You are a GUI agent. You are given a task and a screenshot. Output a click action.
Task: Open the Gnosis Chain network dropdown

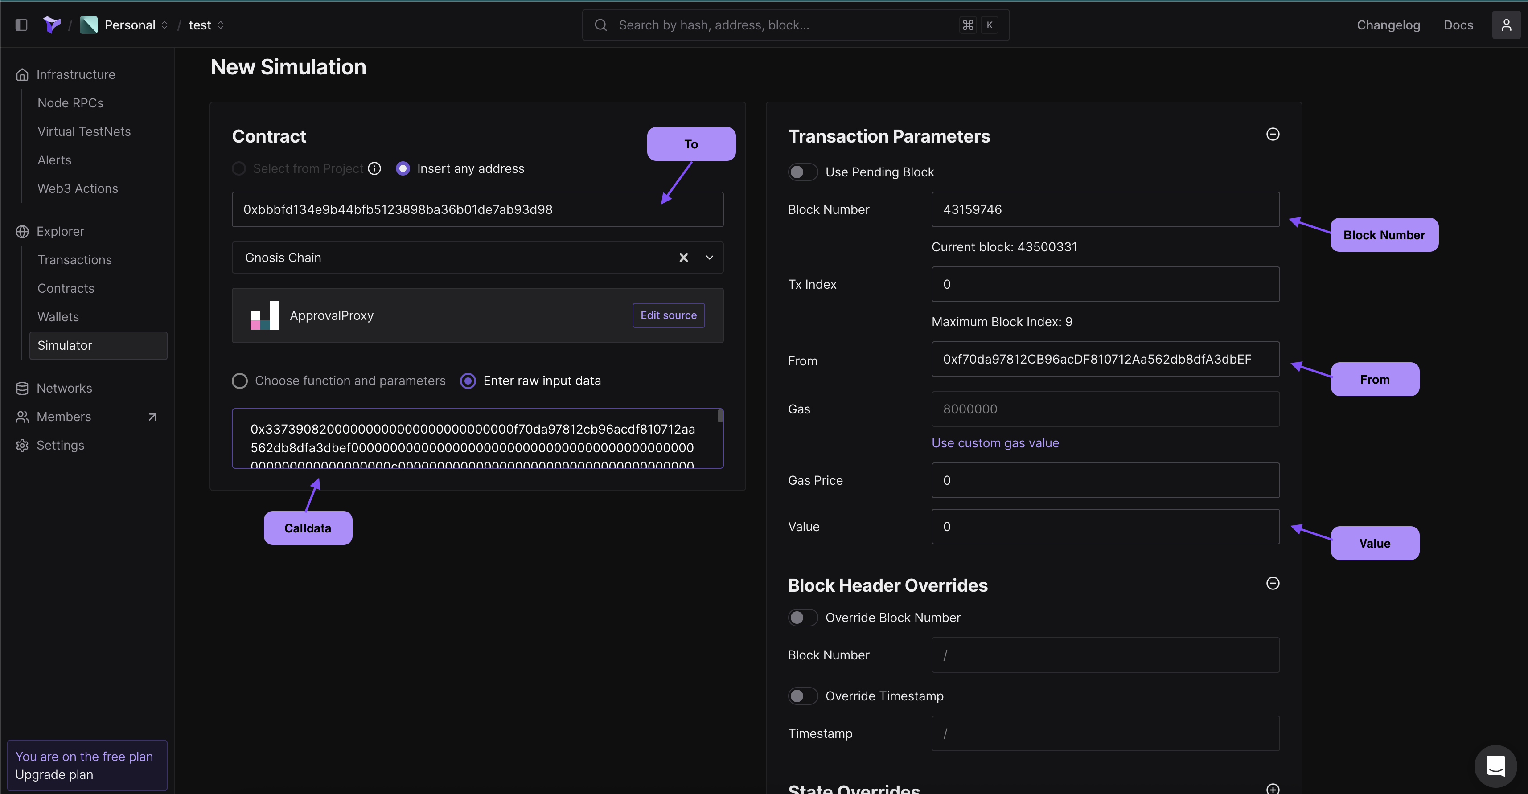pyautogui.click(x=710, y=258)
